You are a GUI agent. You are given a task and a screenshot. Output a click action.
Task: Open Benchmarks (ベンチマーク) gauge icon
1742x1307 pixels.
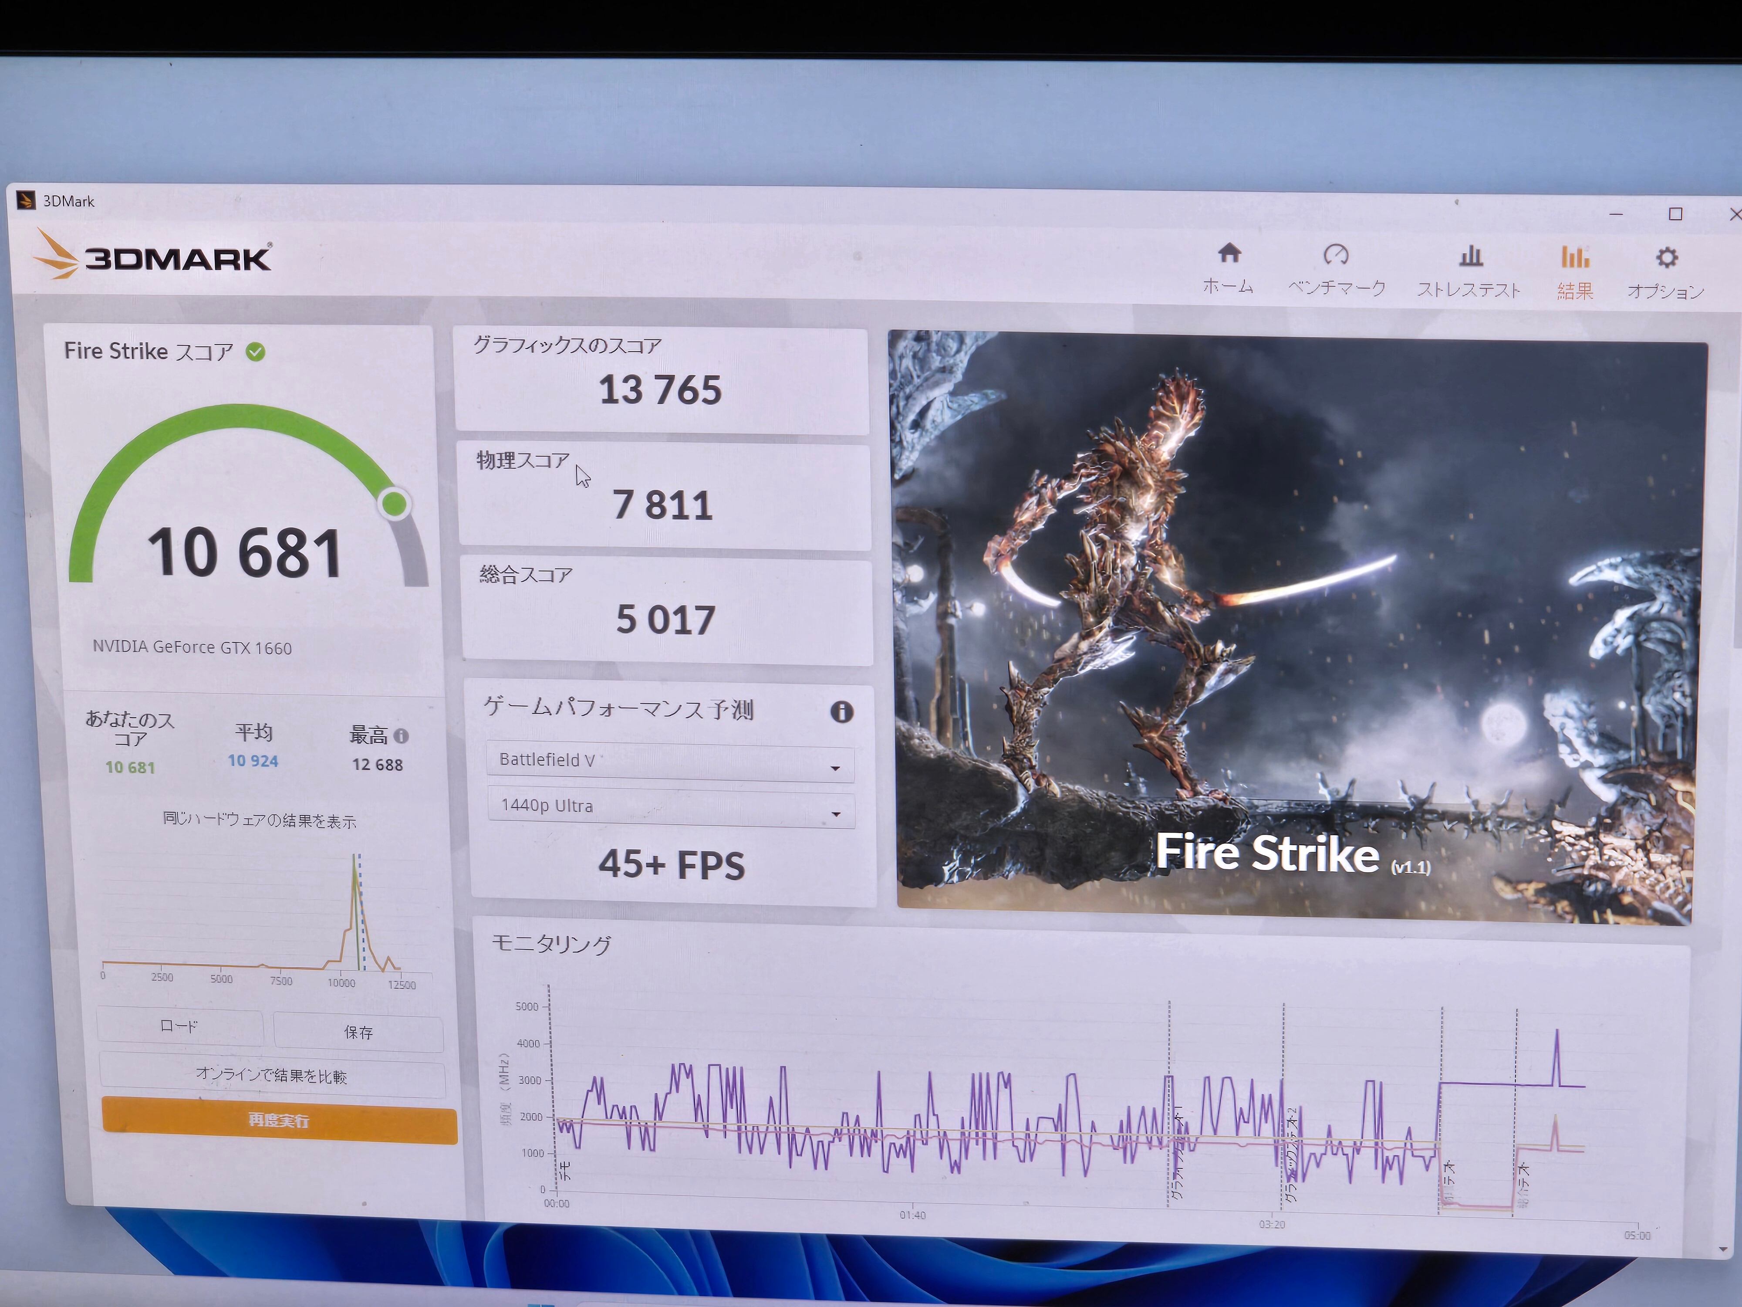(x=1336, y=255)
